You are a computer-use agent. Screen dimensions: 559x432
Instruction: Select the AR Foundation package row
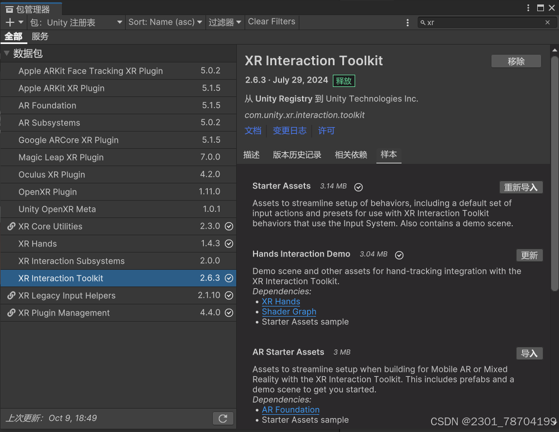pos(118,105)
